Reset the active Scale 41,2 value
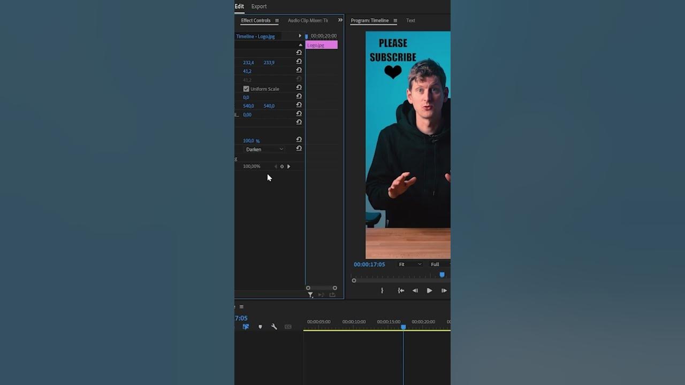685x385 pixels. 299,70
